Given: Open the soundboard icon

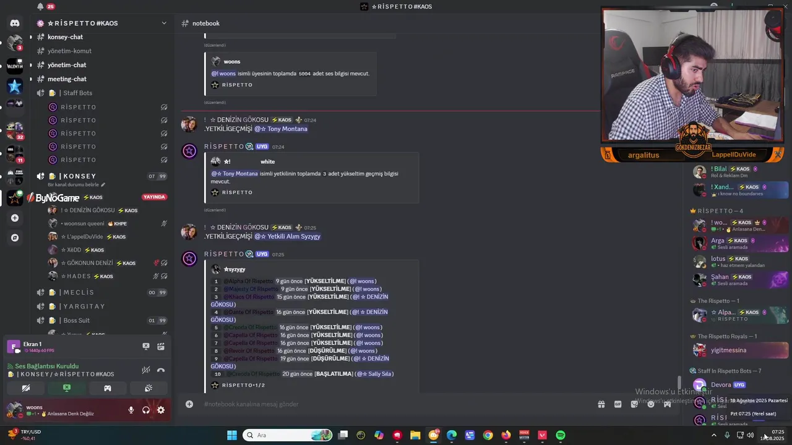Looking at the screenshot, I should pyautogui.click(x=148, y=388).
